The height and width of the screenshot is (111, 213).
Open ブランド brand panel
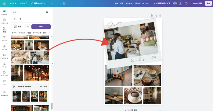pos(4,47)
